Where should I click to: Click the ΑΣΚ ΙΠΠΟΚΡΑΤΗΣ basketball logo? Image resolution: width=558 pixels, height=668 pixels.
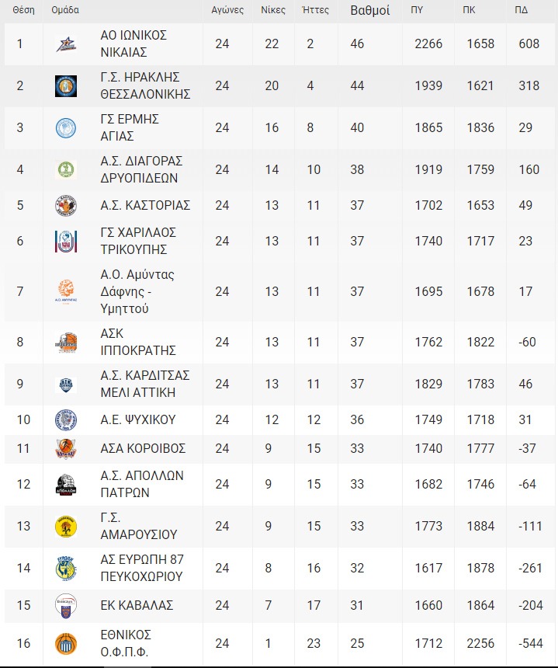[66, 342]
